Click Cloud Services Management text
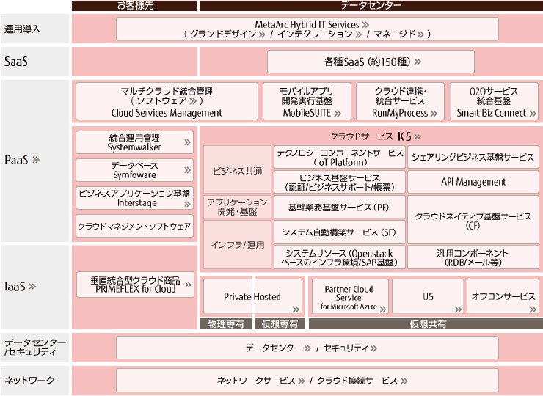 (167, 113)
